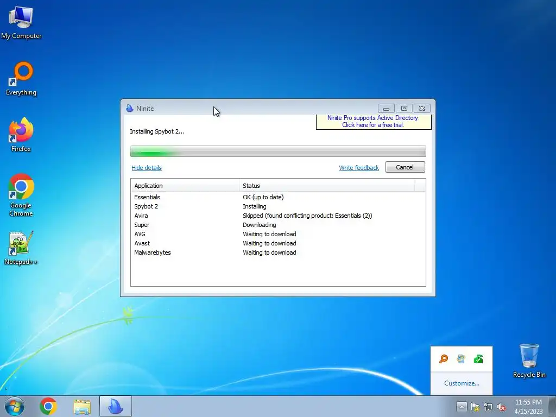Open Action Center flag icon in system tray
The height and width of the screenshot is (417, 556).
475,407
